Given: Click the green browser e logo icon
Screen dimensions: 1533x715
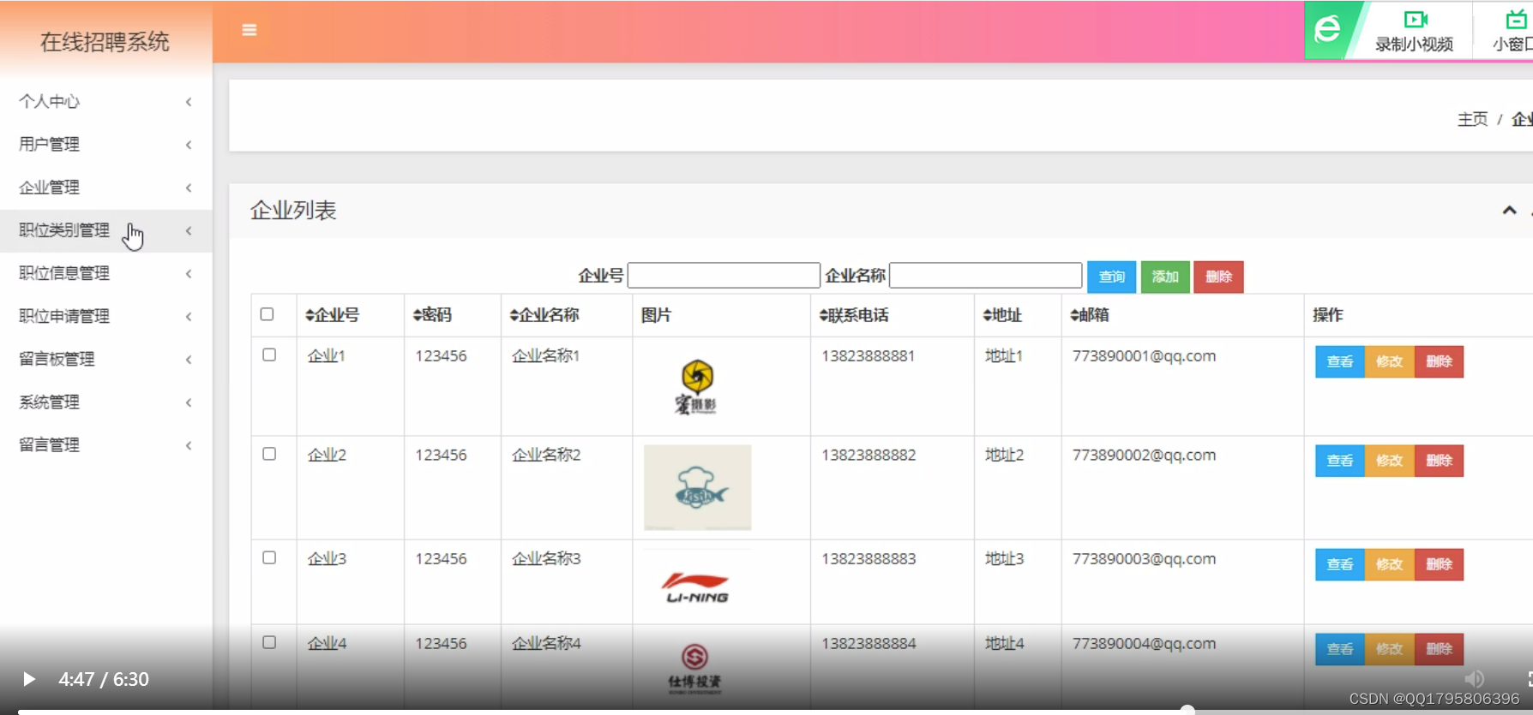Looking at the screenshot, I should pyautogui.click(x=1327, y=30).
